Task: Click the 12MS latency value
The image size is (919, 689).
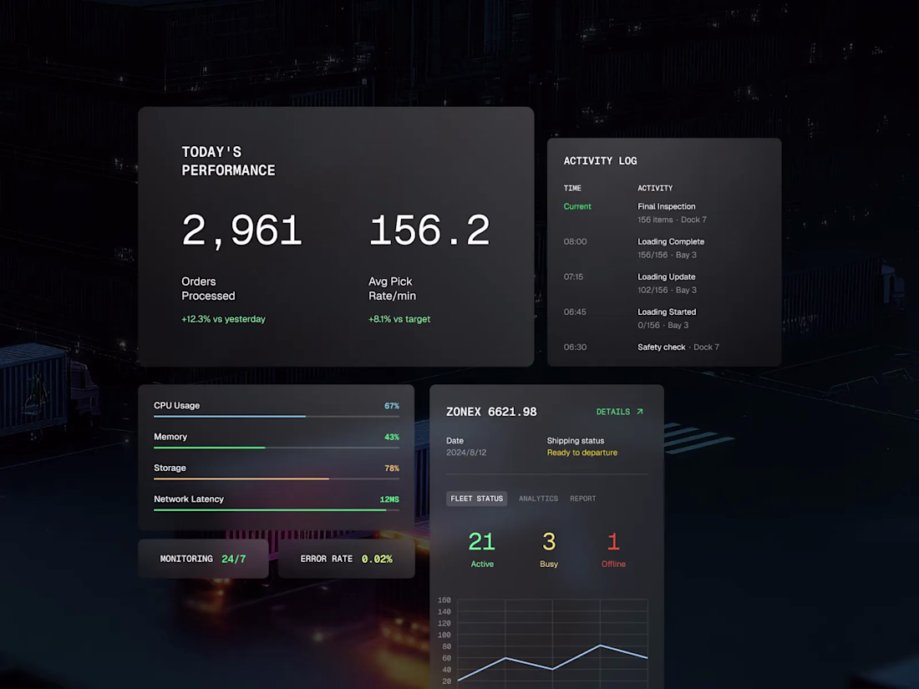Action: (x=389, y=499)
